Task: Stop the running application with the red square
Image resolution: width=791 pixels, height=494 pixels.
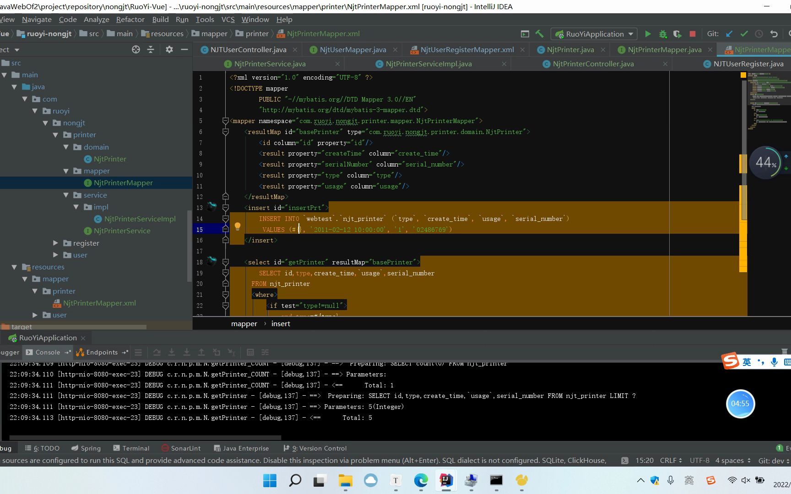Action: [693, 34]
